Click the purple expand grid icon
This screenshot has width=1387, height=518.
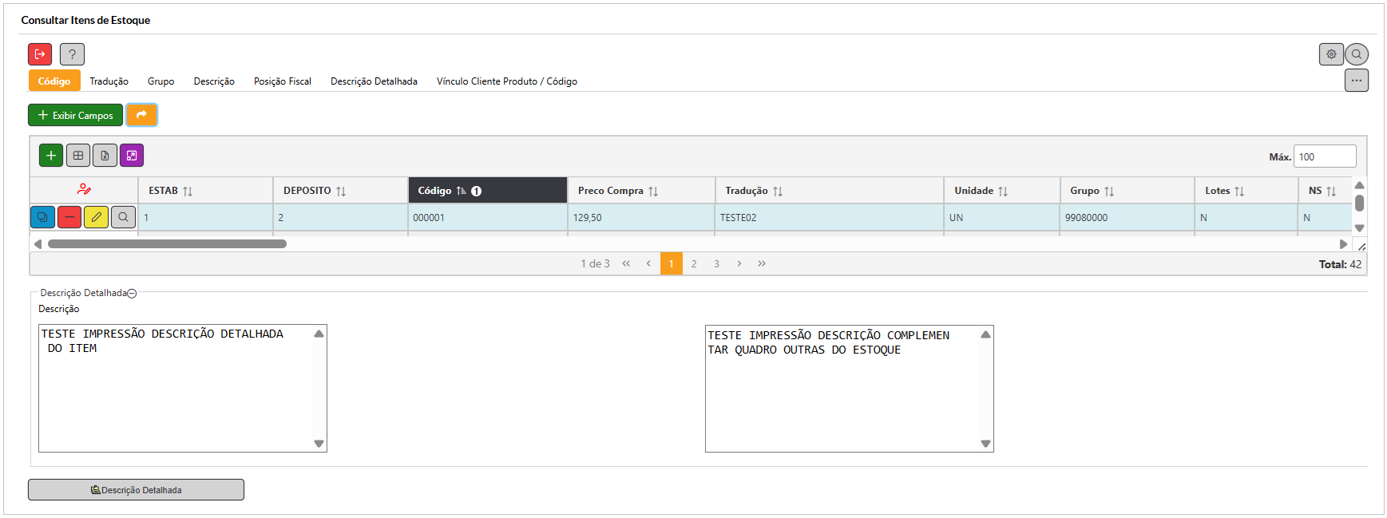coord(132,156)
